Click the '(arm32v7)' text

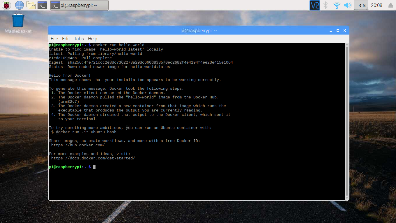coord(69,102)
